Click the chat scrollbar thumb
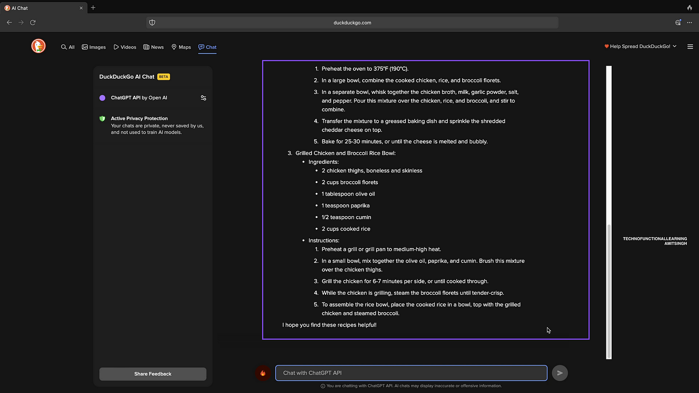 [609, 290]
